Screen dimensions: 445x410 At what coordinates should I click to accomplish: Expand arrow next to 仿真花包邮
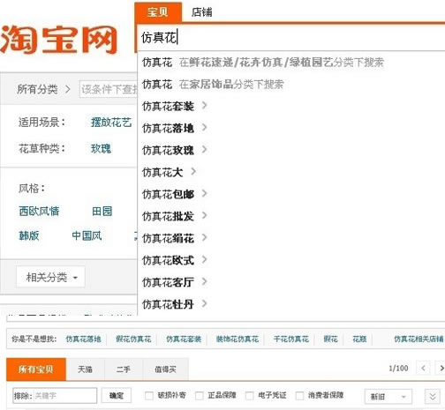click(204, 193)
